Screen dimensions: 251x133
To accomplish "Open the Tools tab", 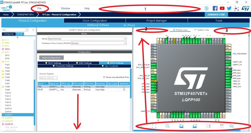I will (x=219, y=21).
